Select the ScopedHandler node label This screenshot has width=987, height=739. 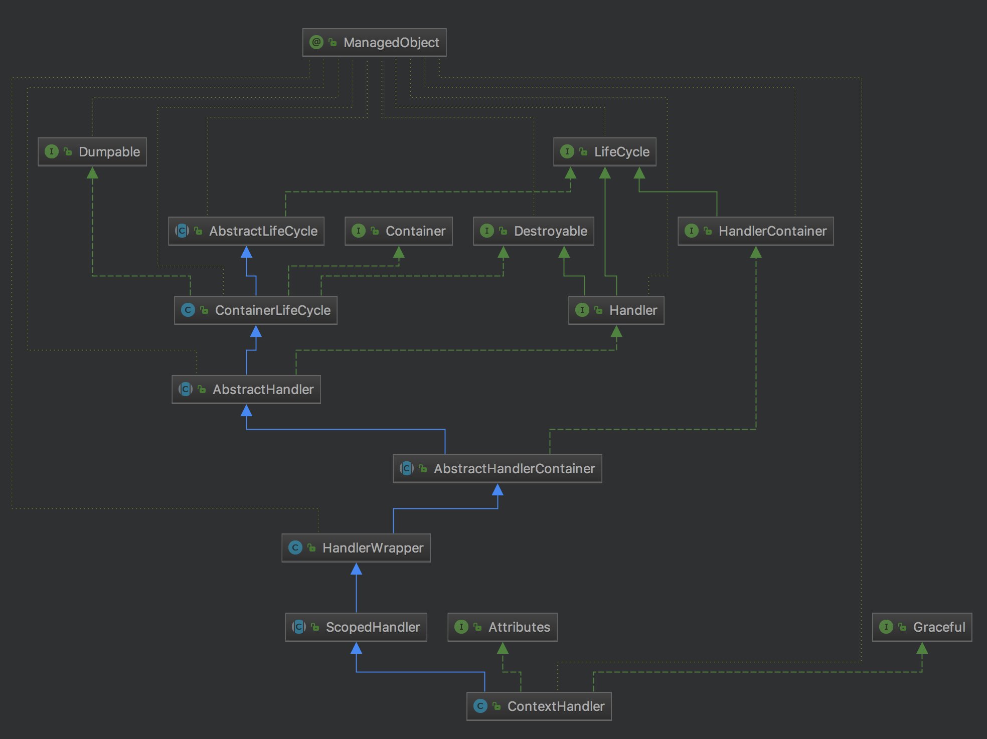click(373, 627)
